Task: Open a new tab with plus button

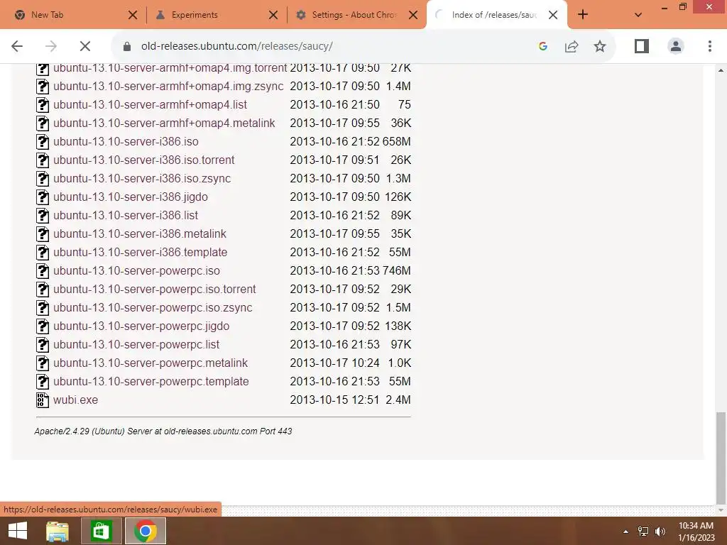Action: tap(583, 15)
